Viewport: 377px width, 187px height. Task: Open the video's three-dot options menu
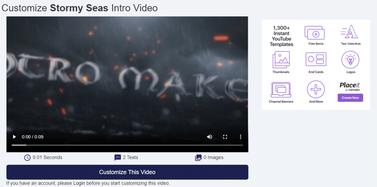[x=240, y=137]
